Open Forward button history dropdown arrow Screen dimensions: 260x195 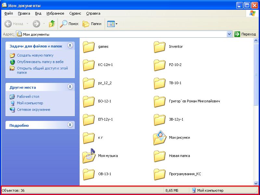44,24
